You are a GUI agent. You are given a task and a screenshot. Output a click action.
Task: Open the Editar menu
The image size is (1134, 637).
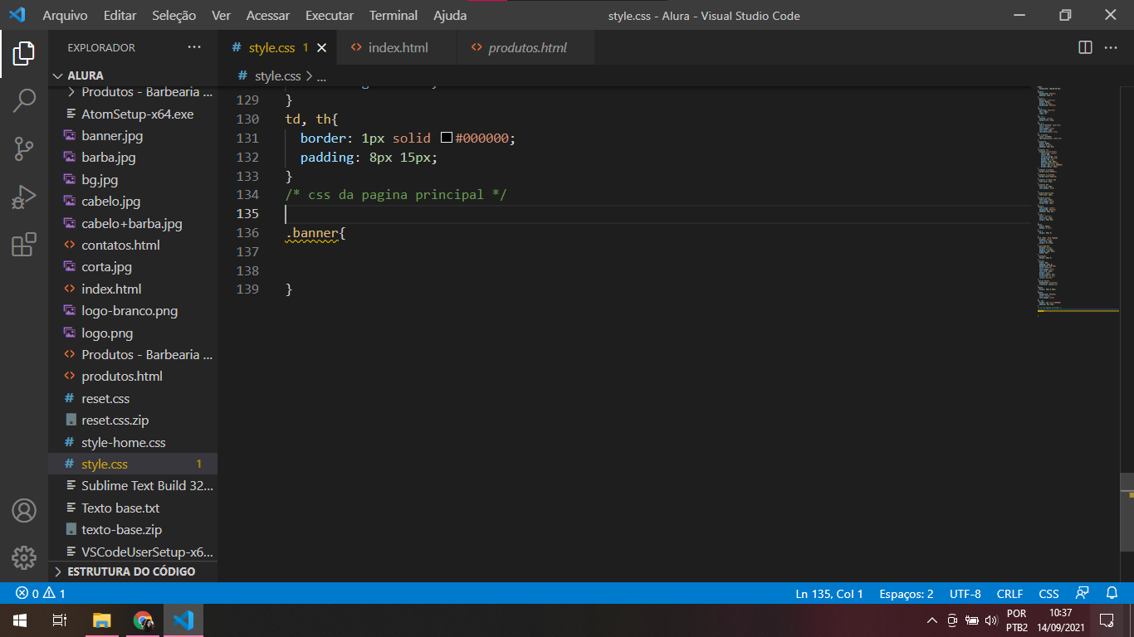(120, 15)
